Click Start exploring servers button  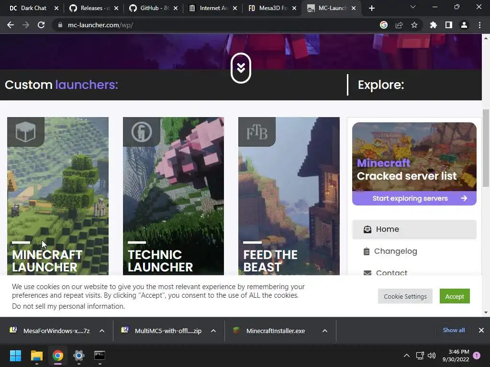(414, 198)
